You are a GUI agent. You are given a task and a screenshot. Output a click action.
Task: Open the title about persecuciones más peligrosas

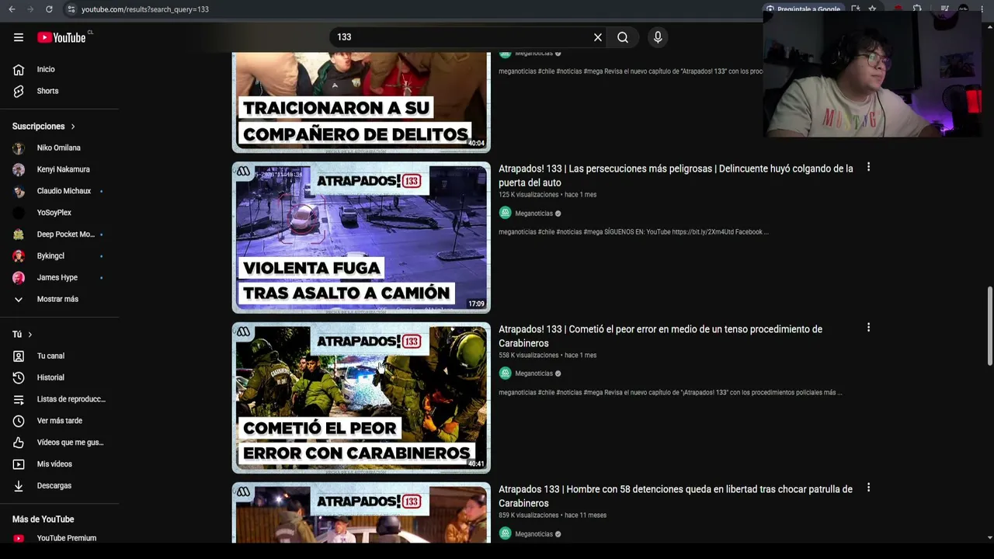(x=676, y=175)
